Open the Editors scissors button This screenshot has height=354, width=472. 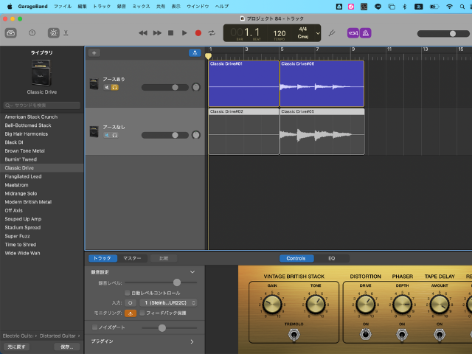[66, 32]
